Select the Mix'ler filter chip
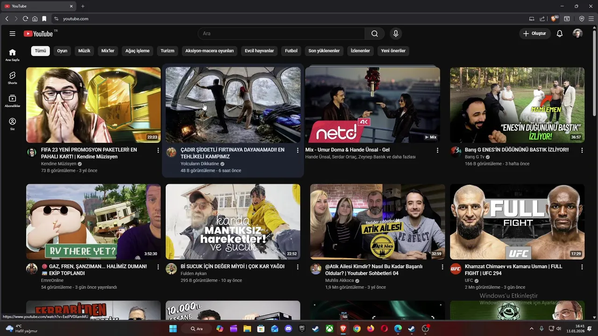Viewport: 598px width, 336px height. point(108,51)
